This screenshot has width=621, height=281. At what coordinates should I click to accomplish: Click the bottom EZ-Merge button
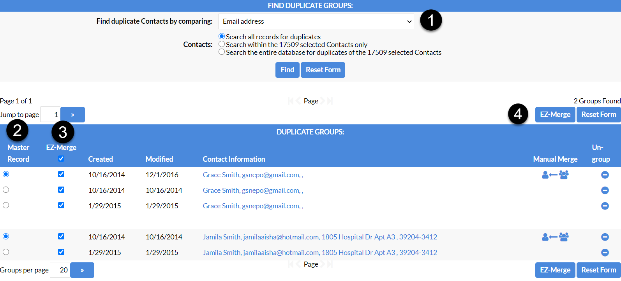coord(555,270)
